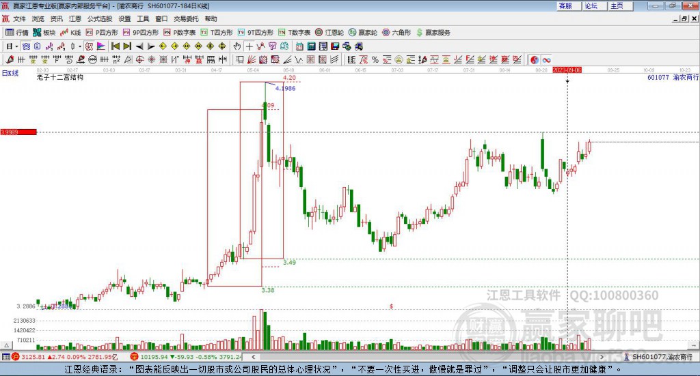Click the yin-yang icon in toolbar
Image resolution: width=700 pixels, height=376 pixels.
coord(535,59)
